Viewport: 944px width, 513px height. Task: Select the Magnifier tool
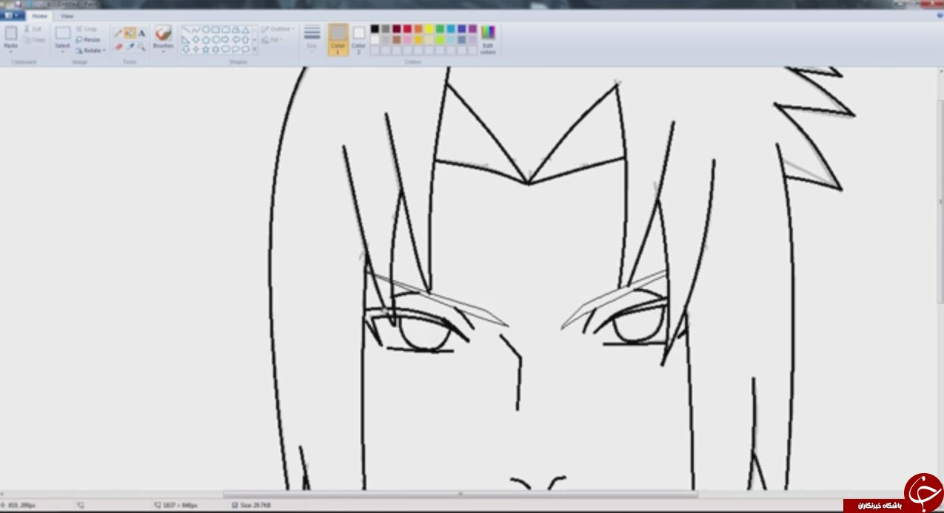point(141,47)
